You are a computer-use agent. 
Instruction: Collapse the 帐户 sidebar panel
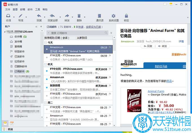pos(36,27)
